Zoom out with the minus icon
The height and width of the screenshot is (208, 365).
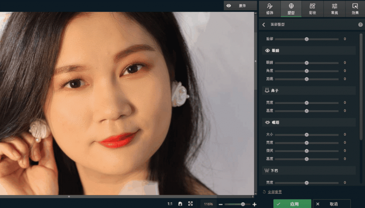[x=221, y=204]
